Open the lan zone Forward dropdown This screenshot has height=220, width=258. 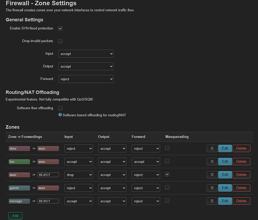click(x=146, y=161)
